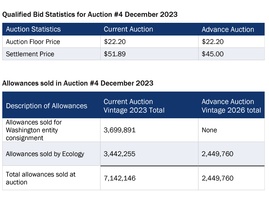
Task: Click the Allowances sold in Auction #4 heading
Action: click(78, 83)
